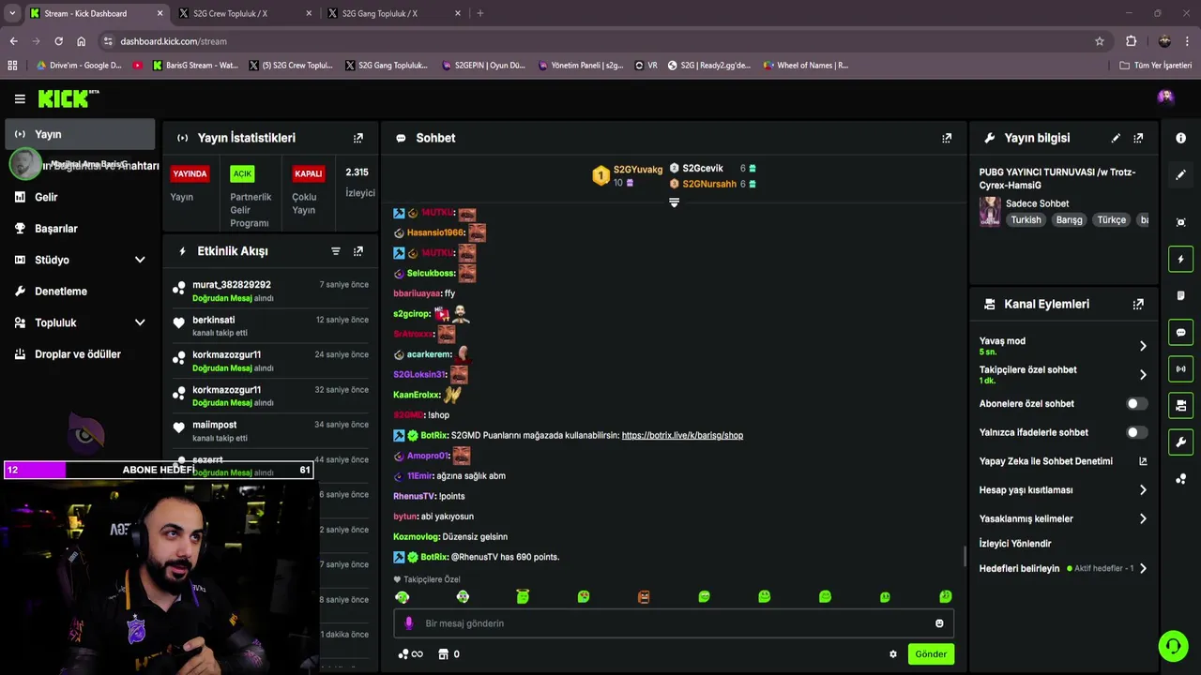Bookmark this page with star icon

tap(1100, 41)
